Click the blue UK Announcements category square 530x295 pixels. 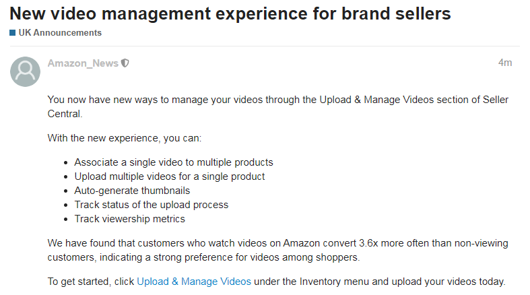(13, 33)
